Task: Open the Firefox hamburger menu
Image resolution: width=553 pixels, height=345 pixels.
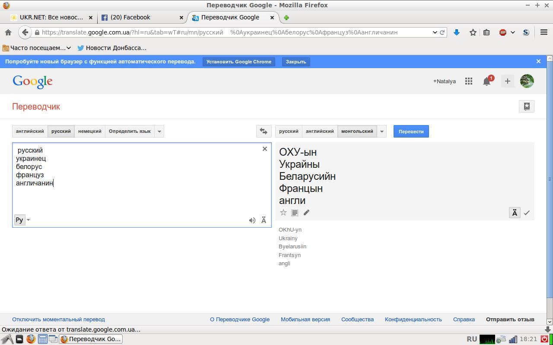Action: 544,32
